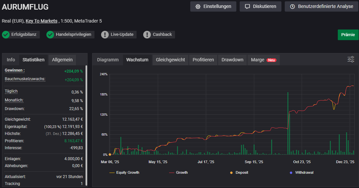Open the Marge tab marked Neu
The height and width of the screenshot is (188, 359).
[x=263, y=60]
